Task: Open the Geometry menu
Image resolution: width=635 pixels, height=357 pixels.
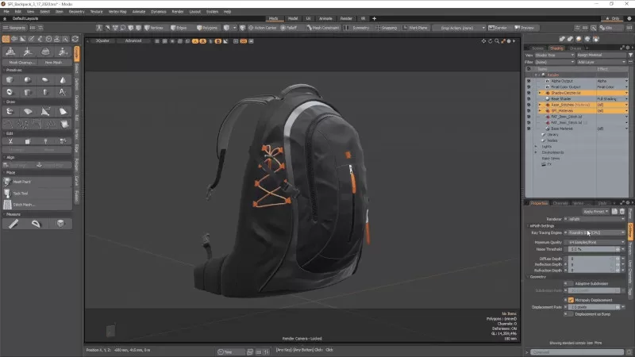Action: point(76,12)
